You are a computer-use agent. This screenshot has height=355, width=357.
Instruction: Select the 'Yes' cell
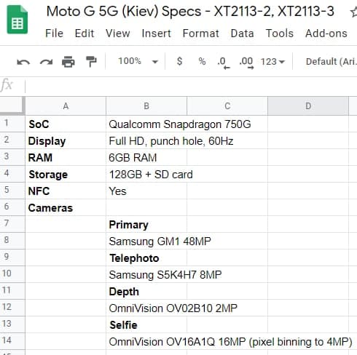pyautogui.click(x=146, y=191)
